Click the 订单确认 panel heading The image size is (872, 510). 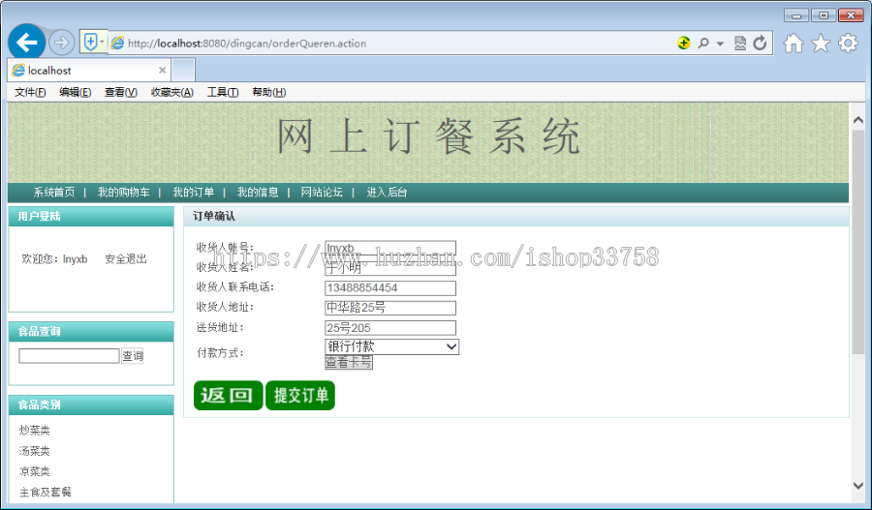coord(214,216)
